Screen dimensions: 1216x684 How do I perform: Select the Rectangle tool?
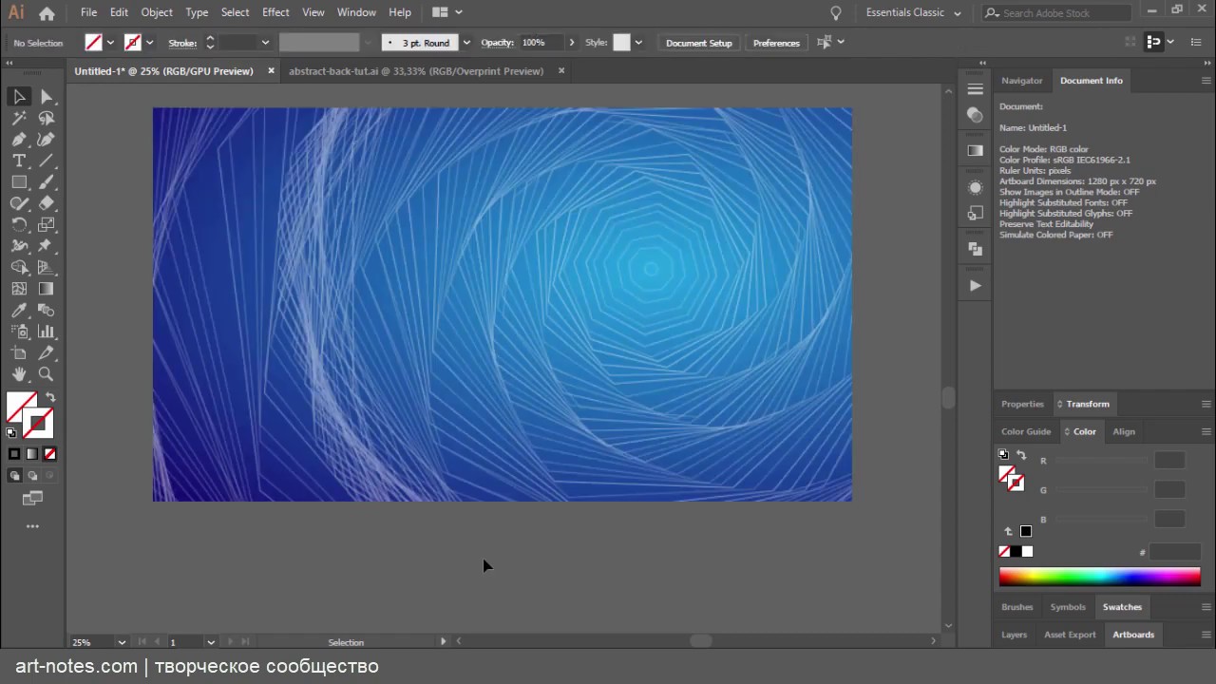pyautogui.click(x=19, y=182)
